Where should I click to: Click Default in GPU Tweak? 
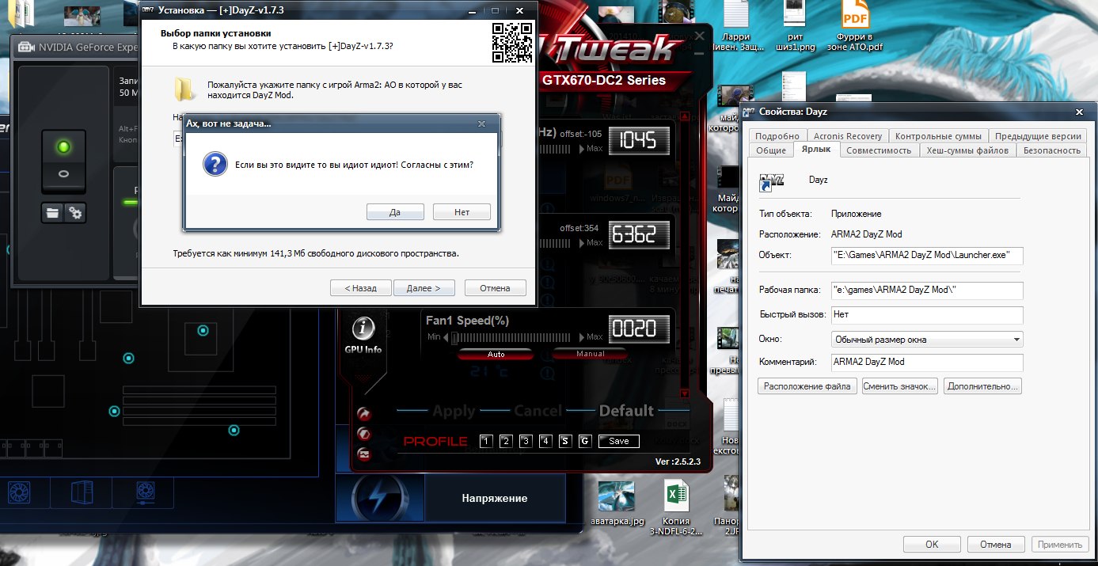626,411
